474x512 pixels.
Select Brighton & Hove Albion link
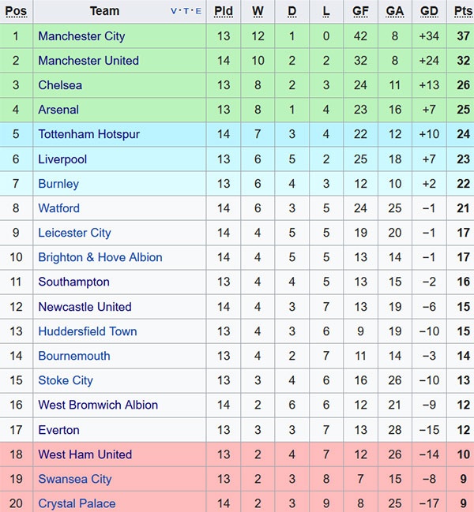[x=100, y=257]
